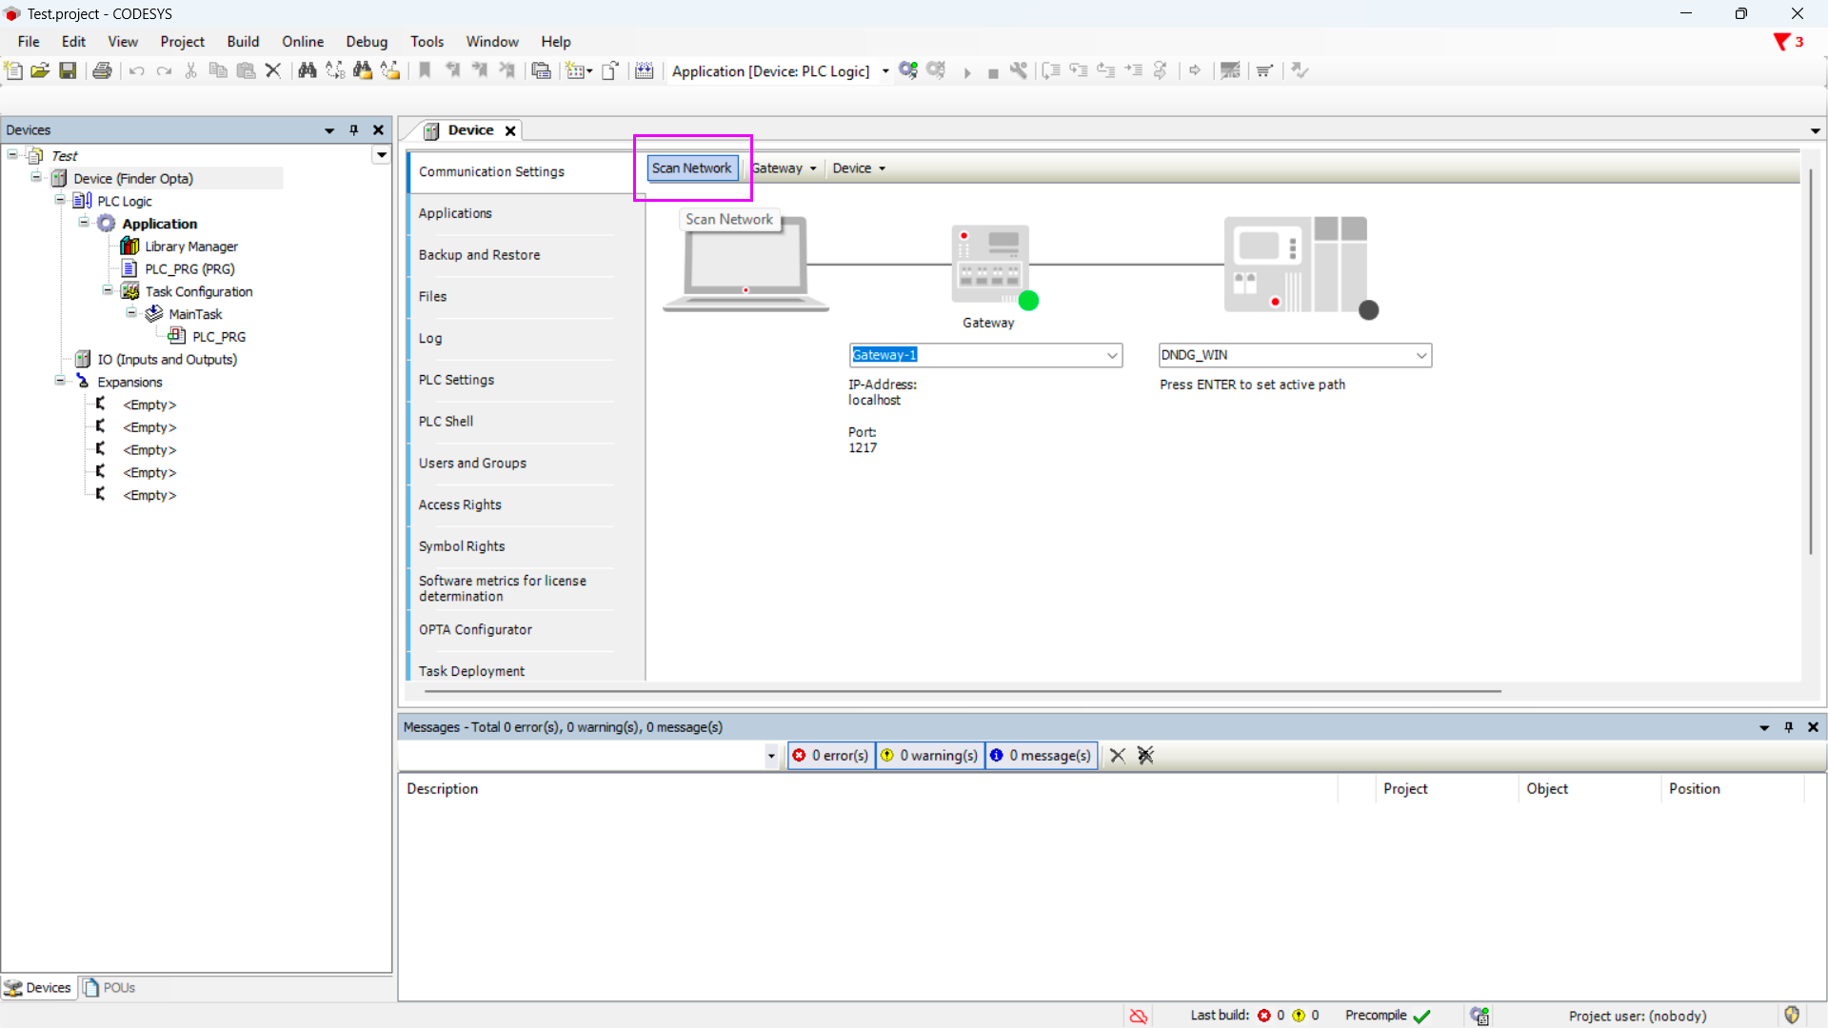
Task: Collapse the Expansions tree node
Action: point(60,382)
